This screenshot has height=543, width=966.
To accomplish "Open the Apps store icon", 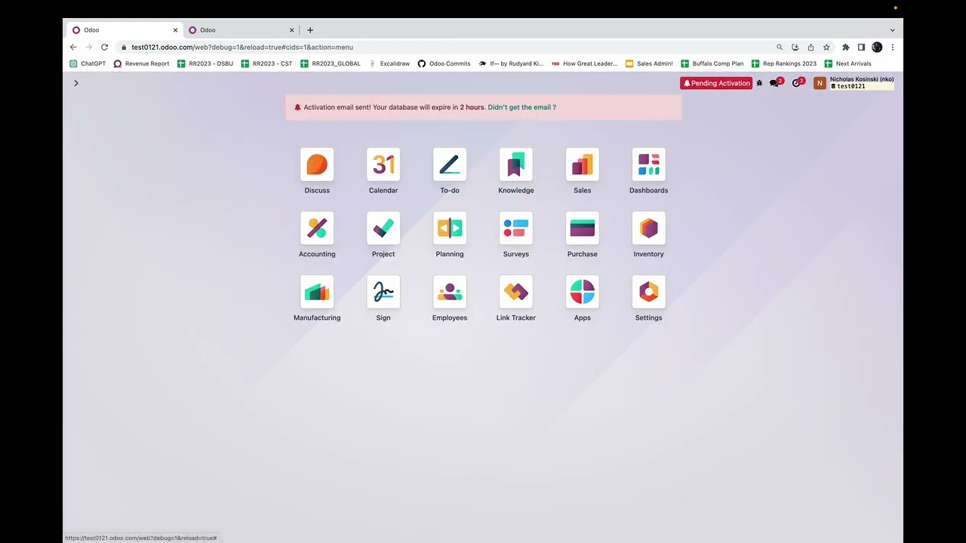I will coord(583,292).
